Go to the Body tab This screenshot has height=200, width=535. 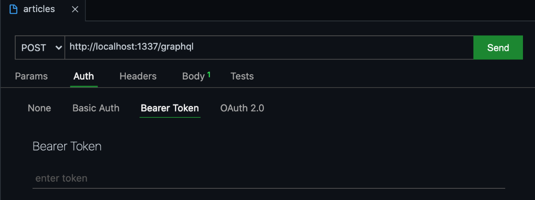(x=193, y=76)
